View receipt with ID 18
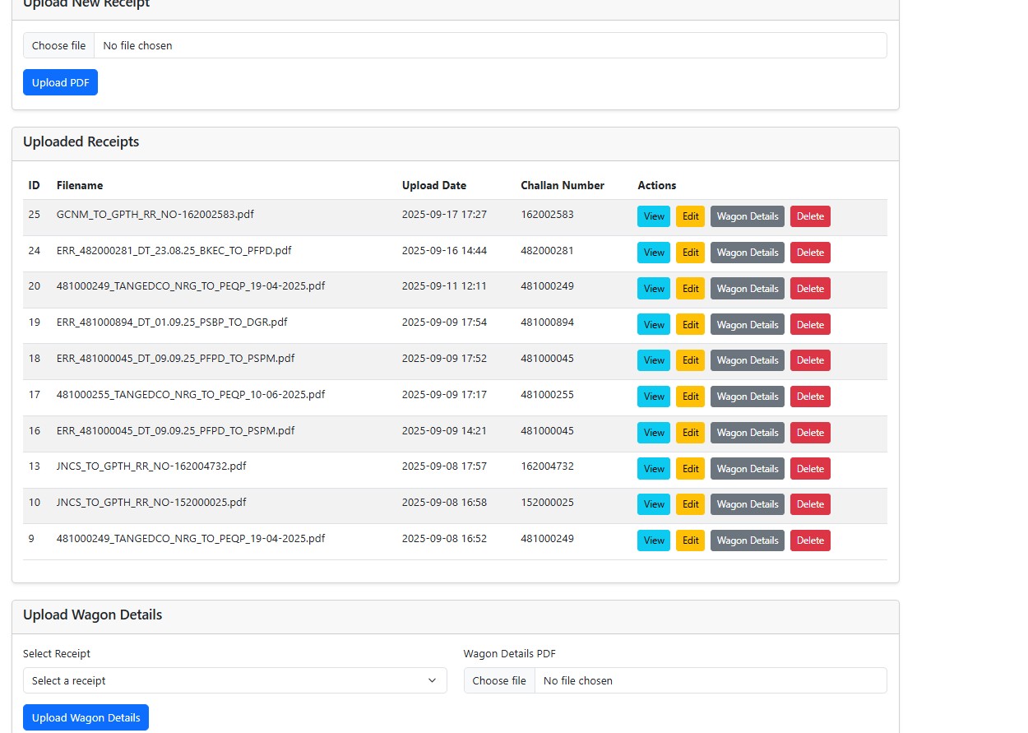1028x733 pixels. (653, 360)
